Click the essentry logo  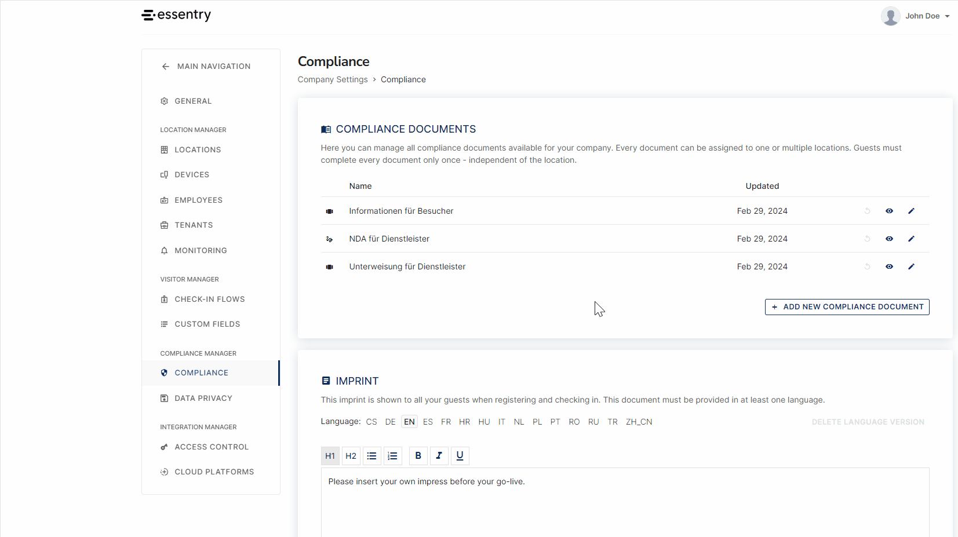tap(176, 15)
